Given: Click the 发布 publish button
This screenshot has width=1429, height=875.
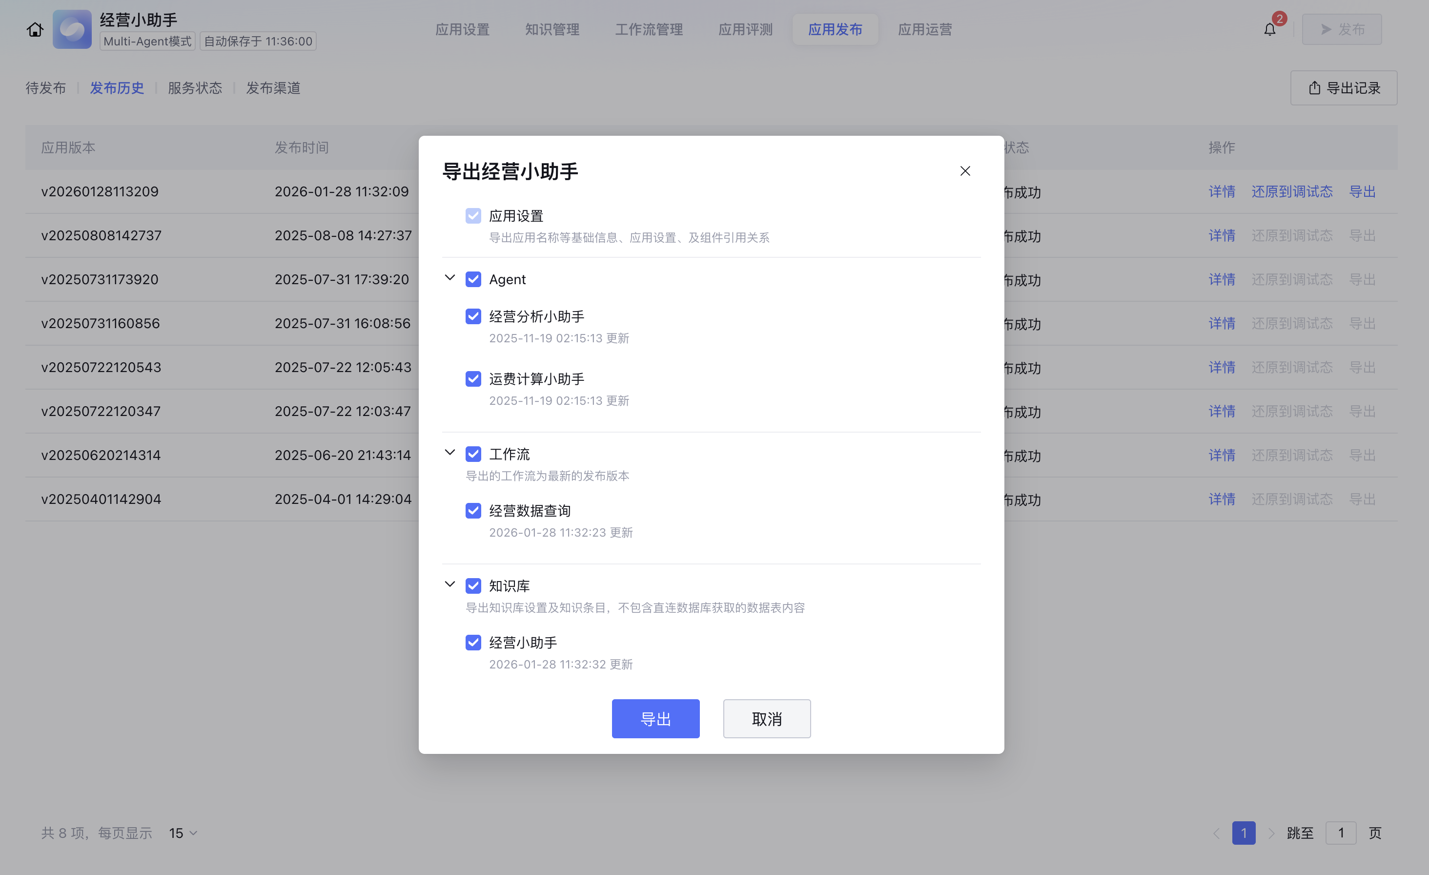Looking at the screenshot, I should (1342, 30).
